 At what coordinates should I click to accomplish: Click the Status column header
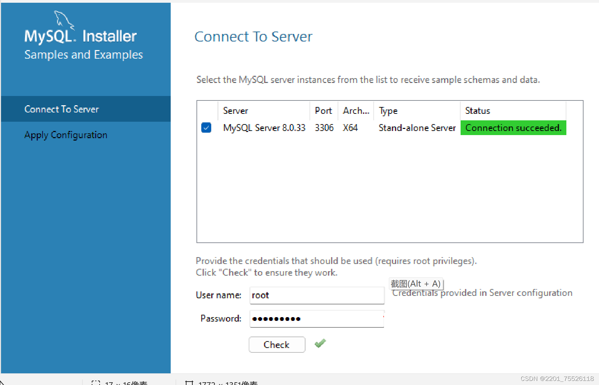point(477,110)
